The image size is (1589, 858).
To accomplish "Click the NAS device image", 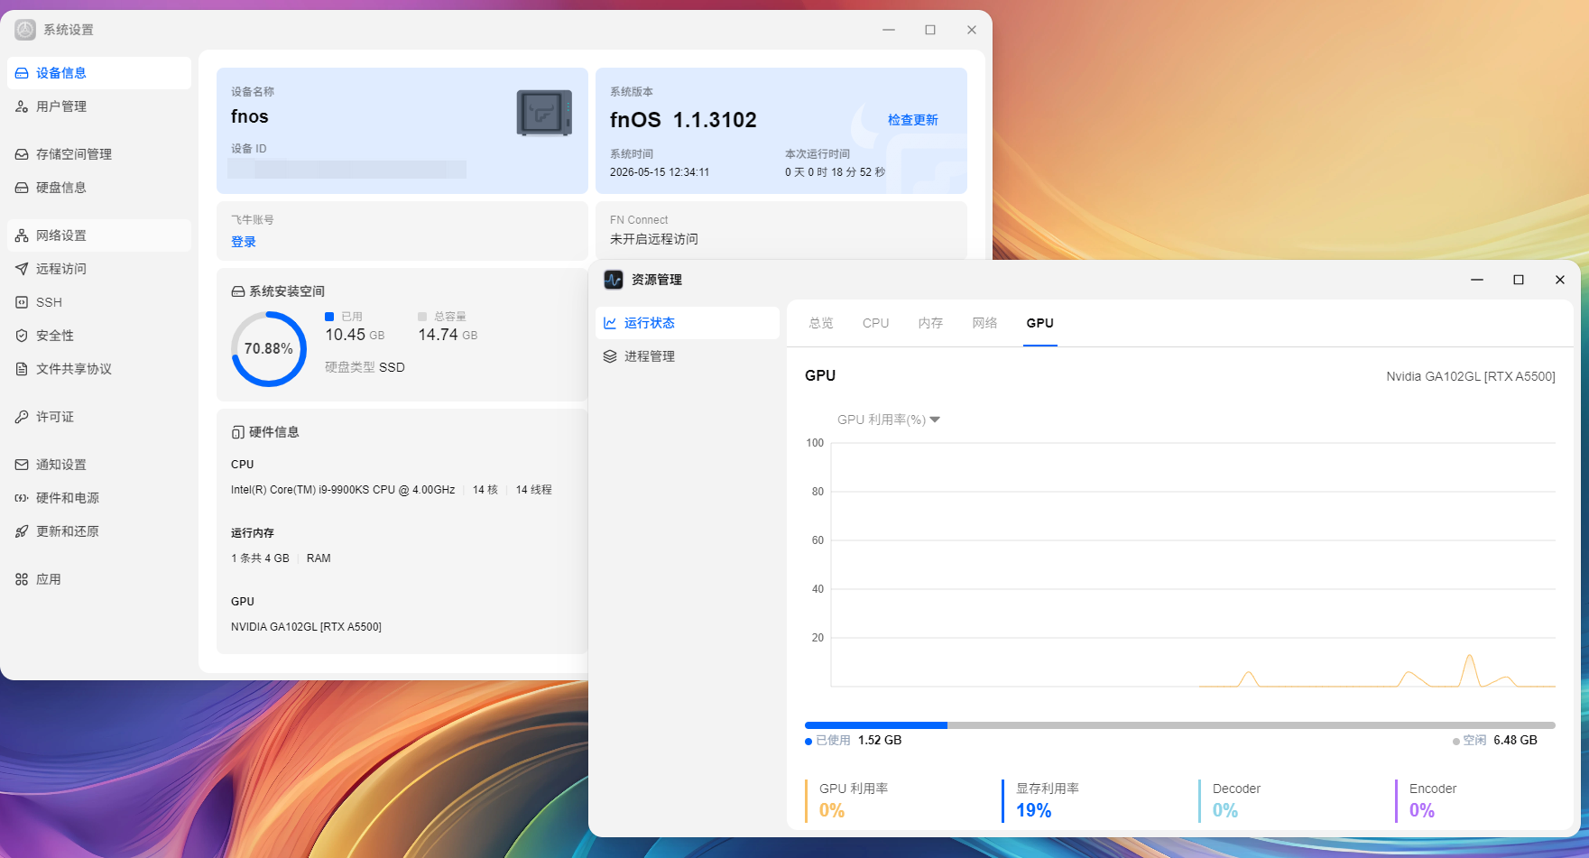I will pyautogui.click(x=544, y=113).
